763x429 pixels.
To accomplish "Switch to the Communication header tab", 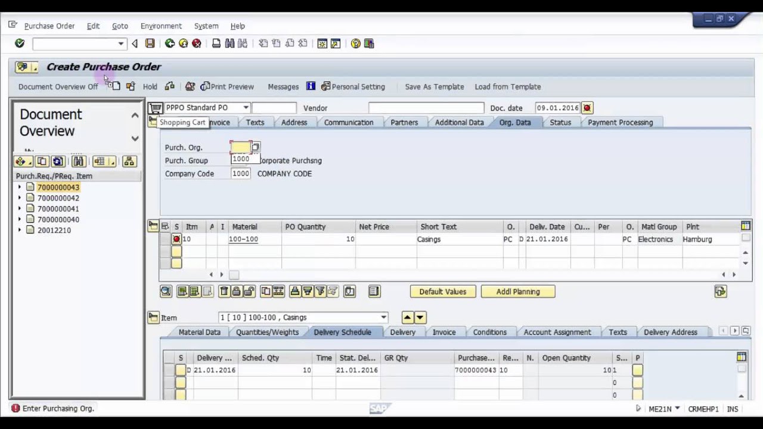I will click(x=349, y=122).
